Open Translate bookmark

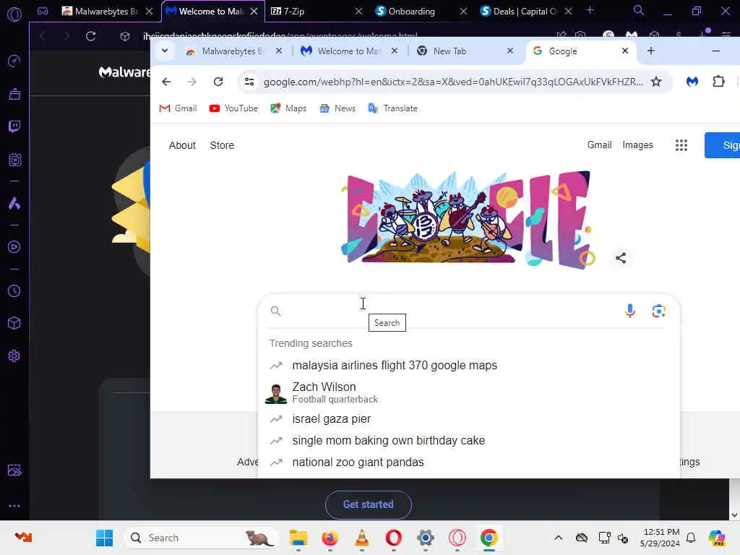(x=392, y=108)
